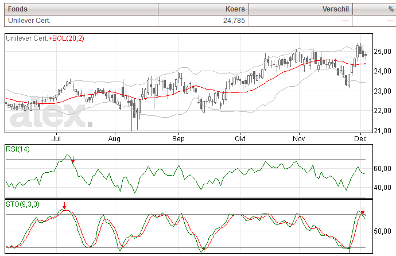396x256 pixels.
Task: Pick the Sep label on time axis
Action: [178, 138]
